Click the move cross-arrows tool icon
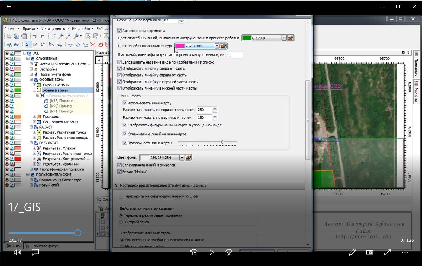The width and height of the screenshot is (422, 266). [x=70, y=45]
